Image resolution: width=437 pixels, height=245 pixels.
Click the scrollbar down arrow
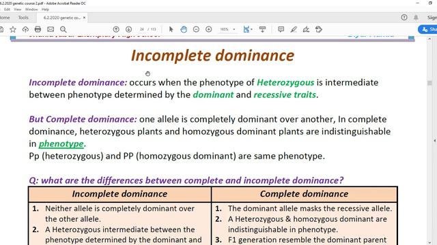coord(429,242)
